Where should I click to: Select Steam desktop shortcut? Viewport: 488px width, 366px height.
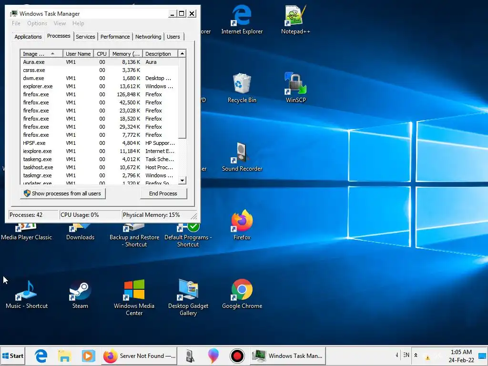coord(80,294)
